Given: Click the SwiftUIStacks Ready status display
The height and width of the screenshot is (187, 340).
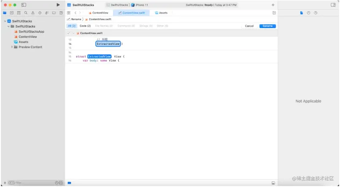Looking at the screenshot, I should tap(211, 5).
